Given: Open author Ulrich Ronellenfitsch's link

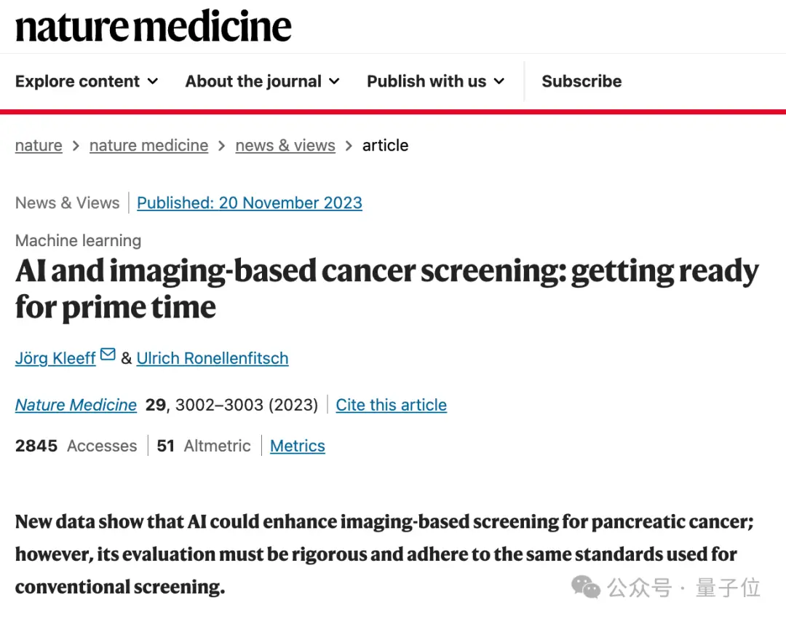Looking at the screenshot, I should coord(213,358).
